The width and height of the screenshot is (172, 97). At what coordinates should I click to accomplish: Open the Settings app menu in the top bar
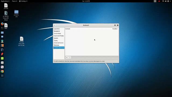click(23, 1)
